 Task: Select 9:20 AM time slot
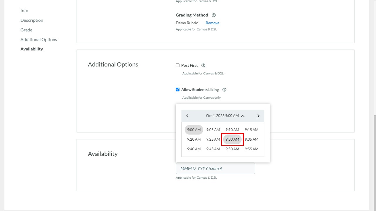pos(194,139)
